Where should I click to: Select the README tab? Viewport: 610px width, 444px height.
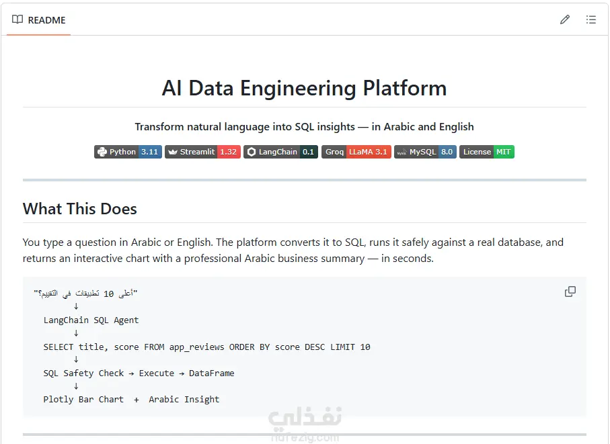pos(39,19)
